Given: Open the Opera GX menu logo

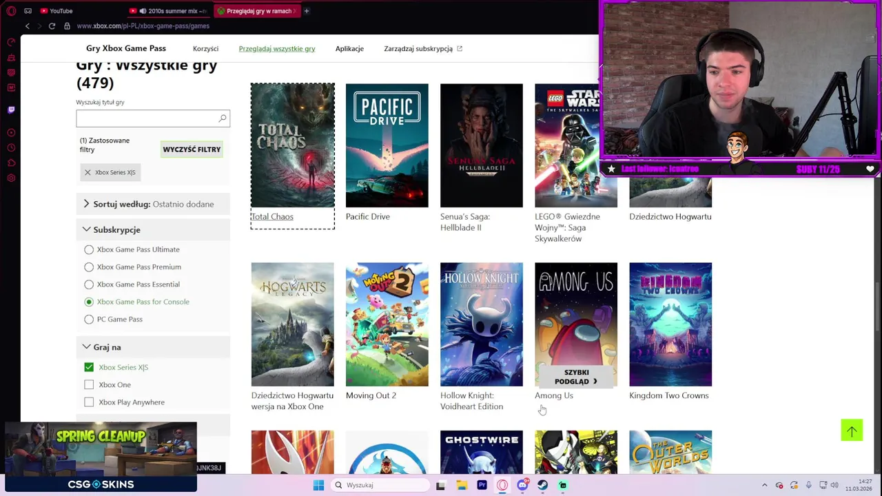Looking at the screenshot, I should tap(11, 11).
